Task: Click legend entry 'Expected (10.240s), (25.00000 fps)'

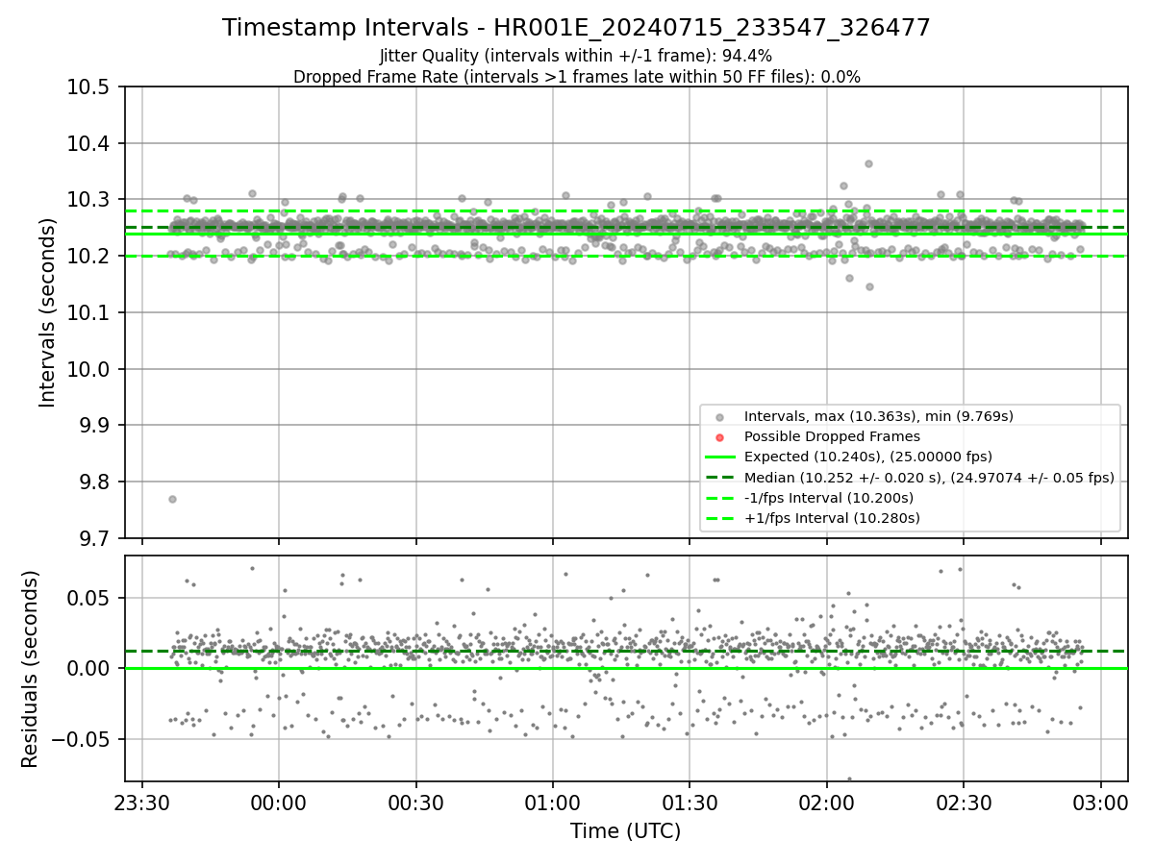Action: pyautogui.click(x=868, y=457)
